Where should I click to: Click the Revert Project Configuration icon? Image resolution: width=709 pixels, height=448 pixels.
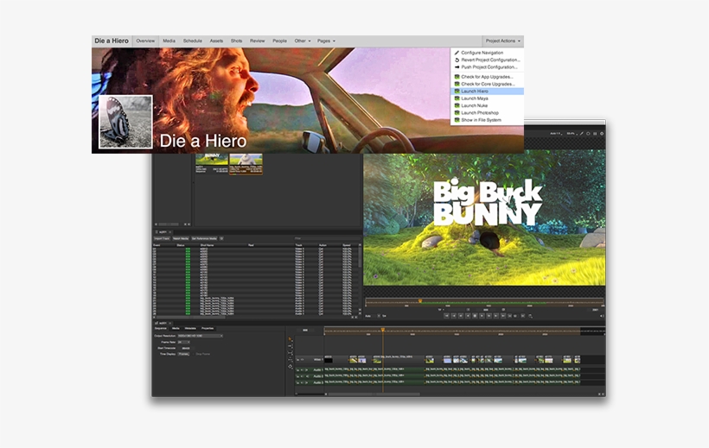coord(457,60)
